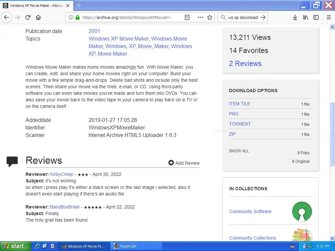Toggle reader view in address bar
Screen dimensions: 335x251
coord(187,17)
